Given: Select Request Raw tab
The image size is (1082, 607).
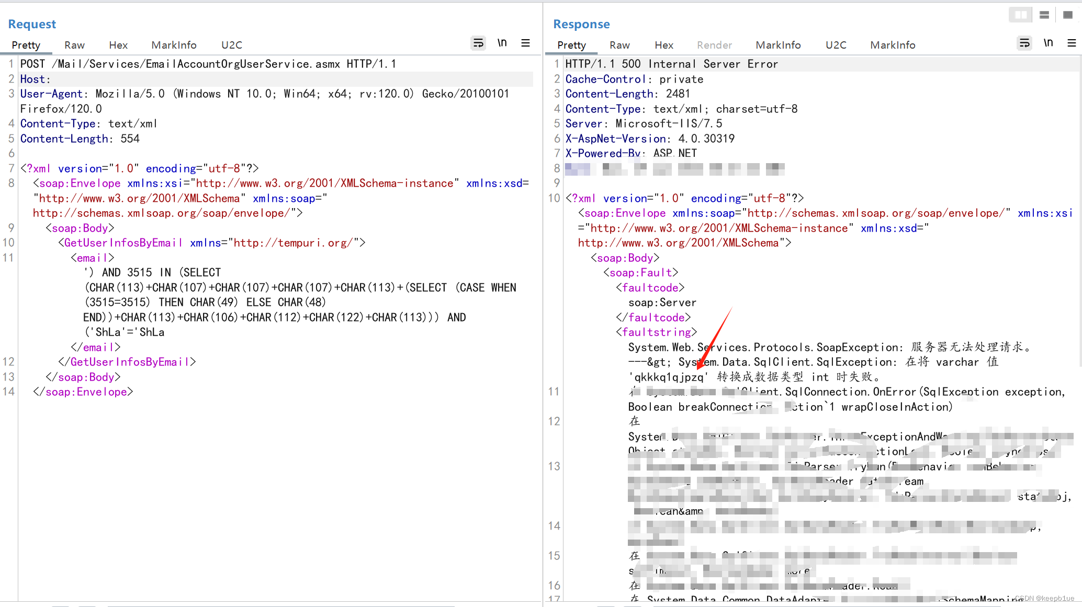Looking at the screenshot, I should (x=75, y=45).
